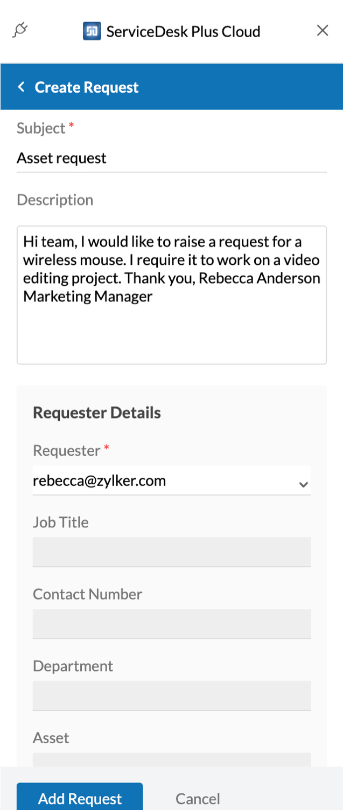Click the Requester Details section heading
Image resolution: width=343 pixels, height=810 pixels.
(97, 413)
